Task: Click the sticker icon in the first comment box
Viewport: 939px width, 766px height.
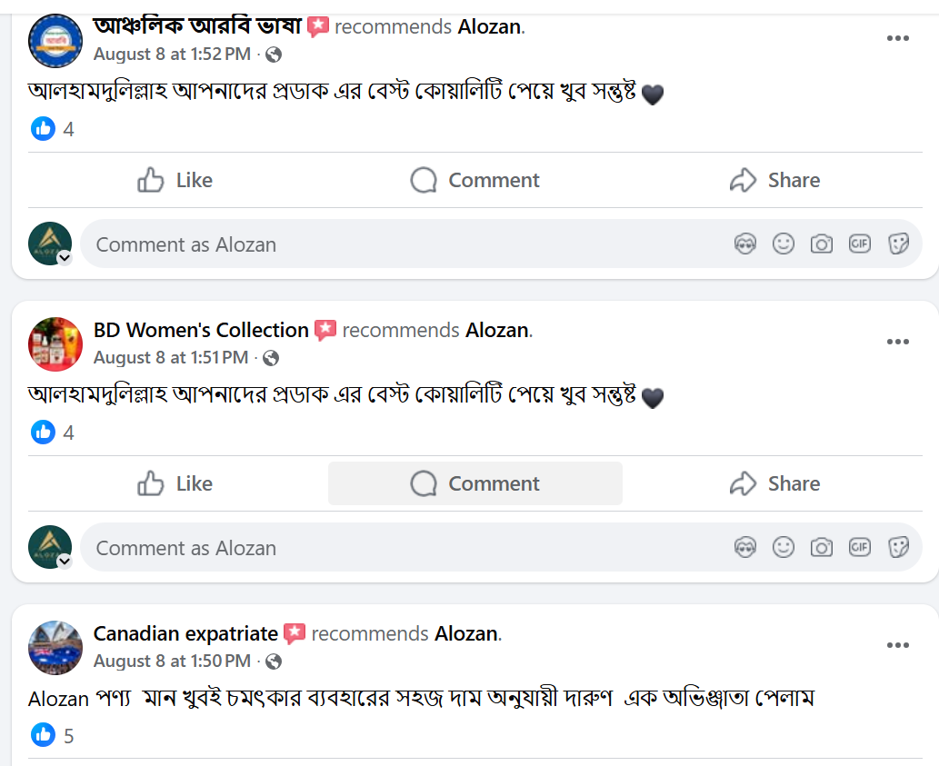Action: point(898,244)
